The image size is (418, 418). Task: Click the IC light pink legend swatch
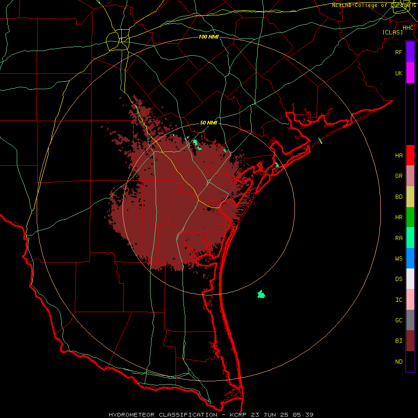coord(410,300)
